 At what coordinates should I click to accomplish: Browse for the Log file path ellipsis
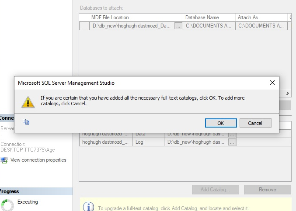point(232,142)
